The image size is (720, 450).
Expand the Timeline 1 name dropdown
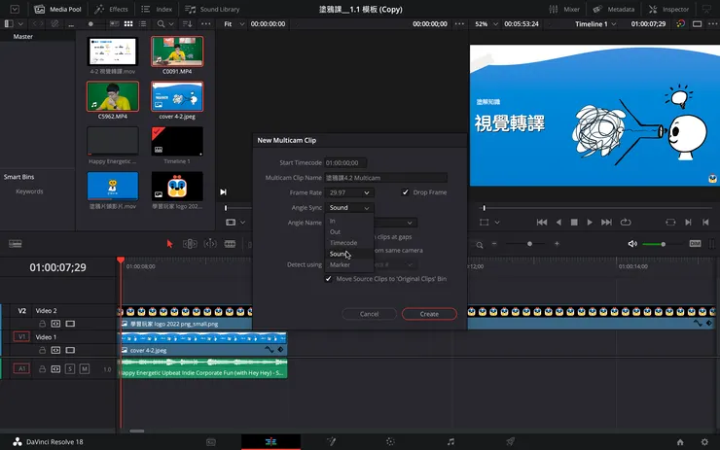[613, 23]
